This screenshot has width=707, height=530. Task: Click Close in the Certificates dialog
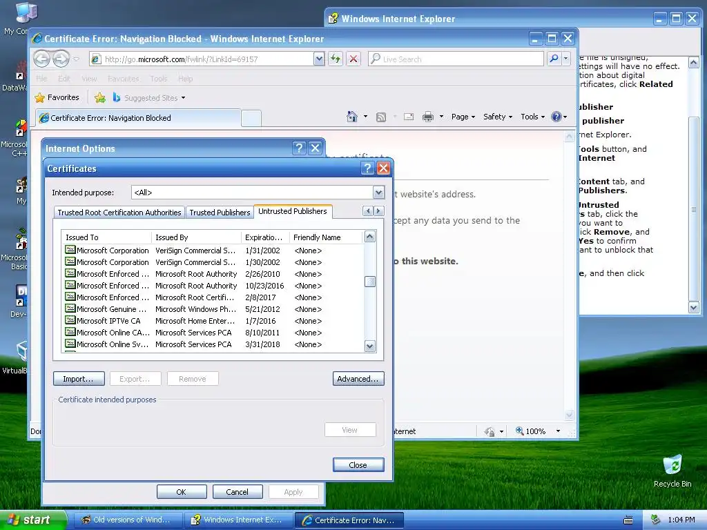click(x=358, y=464)
